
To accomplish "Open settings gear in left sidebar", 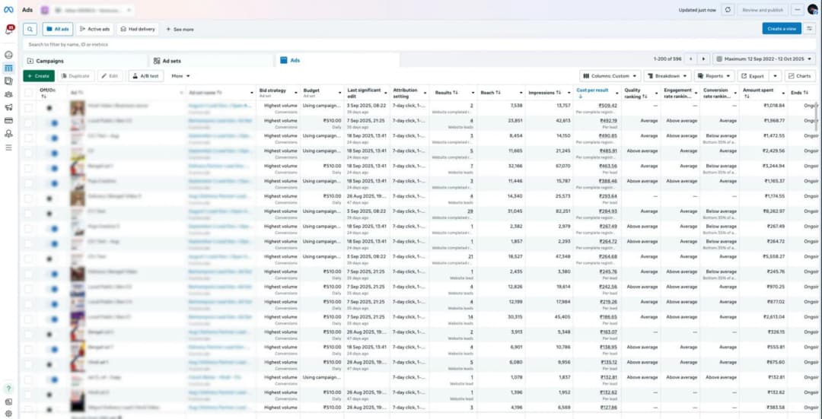I will click(x=8, y=413).
